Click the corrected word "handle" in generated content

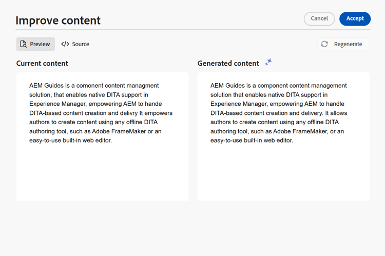click(335, 104)
